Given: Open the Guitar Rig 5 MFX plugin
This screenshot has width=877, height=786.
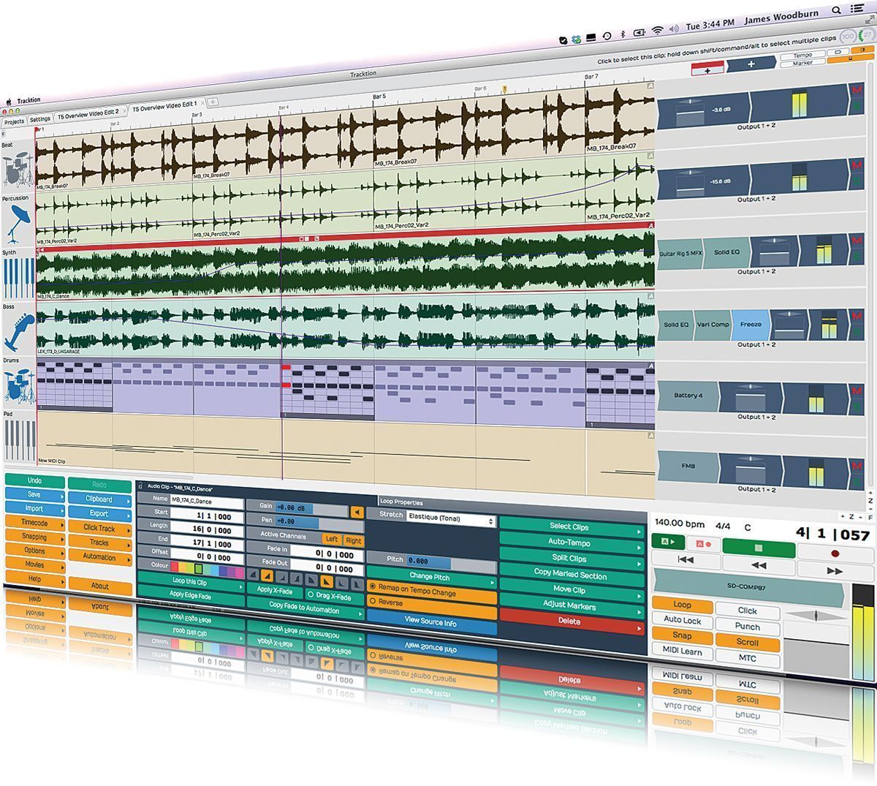Looking at the screenshot, I should (x=680, y=253).
